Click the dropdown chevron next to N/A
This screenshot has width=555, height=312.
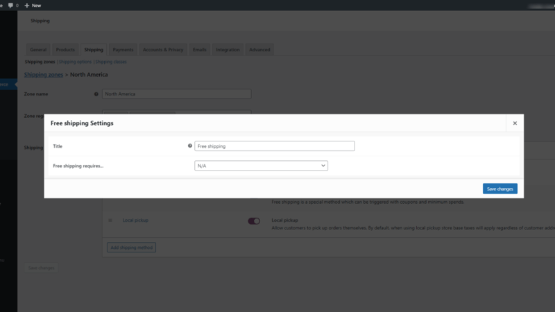coord(323,166)
